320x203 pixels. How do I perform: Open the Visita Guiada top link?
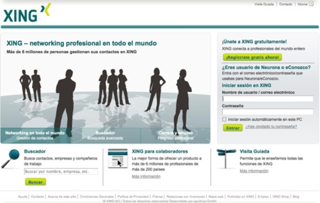(264, 4)
